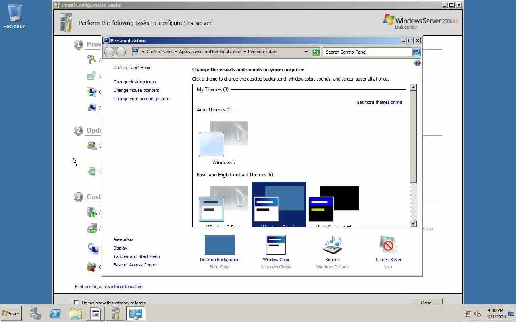The width and height of the screenshot is (516, 322).
Task: Click the Desktop Background link
Action: [220, 260]
